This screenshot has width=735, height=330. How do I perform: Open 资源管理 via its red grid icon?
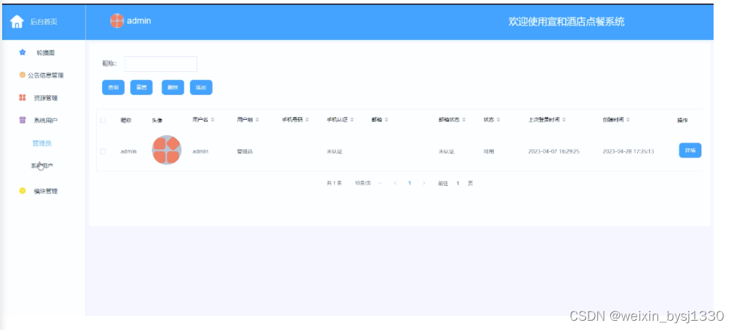pyautogui.click(x=22, y=98)
